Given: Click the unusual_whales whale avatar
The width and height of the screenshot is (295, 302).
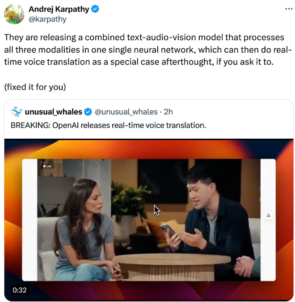Looking at the screenshot, I should coord(17,111).
